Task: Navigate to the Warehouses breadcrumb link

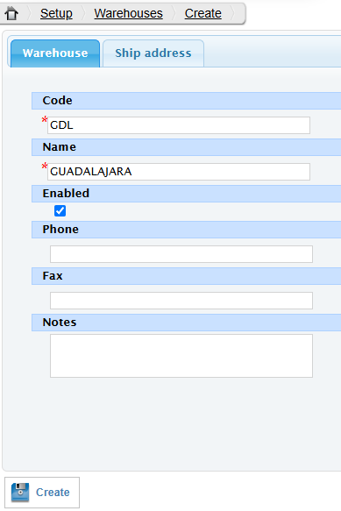Action: click(129, 13)
